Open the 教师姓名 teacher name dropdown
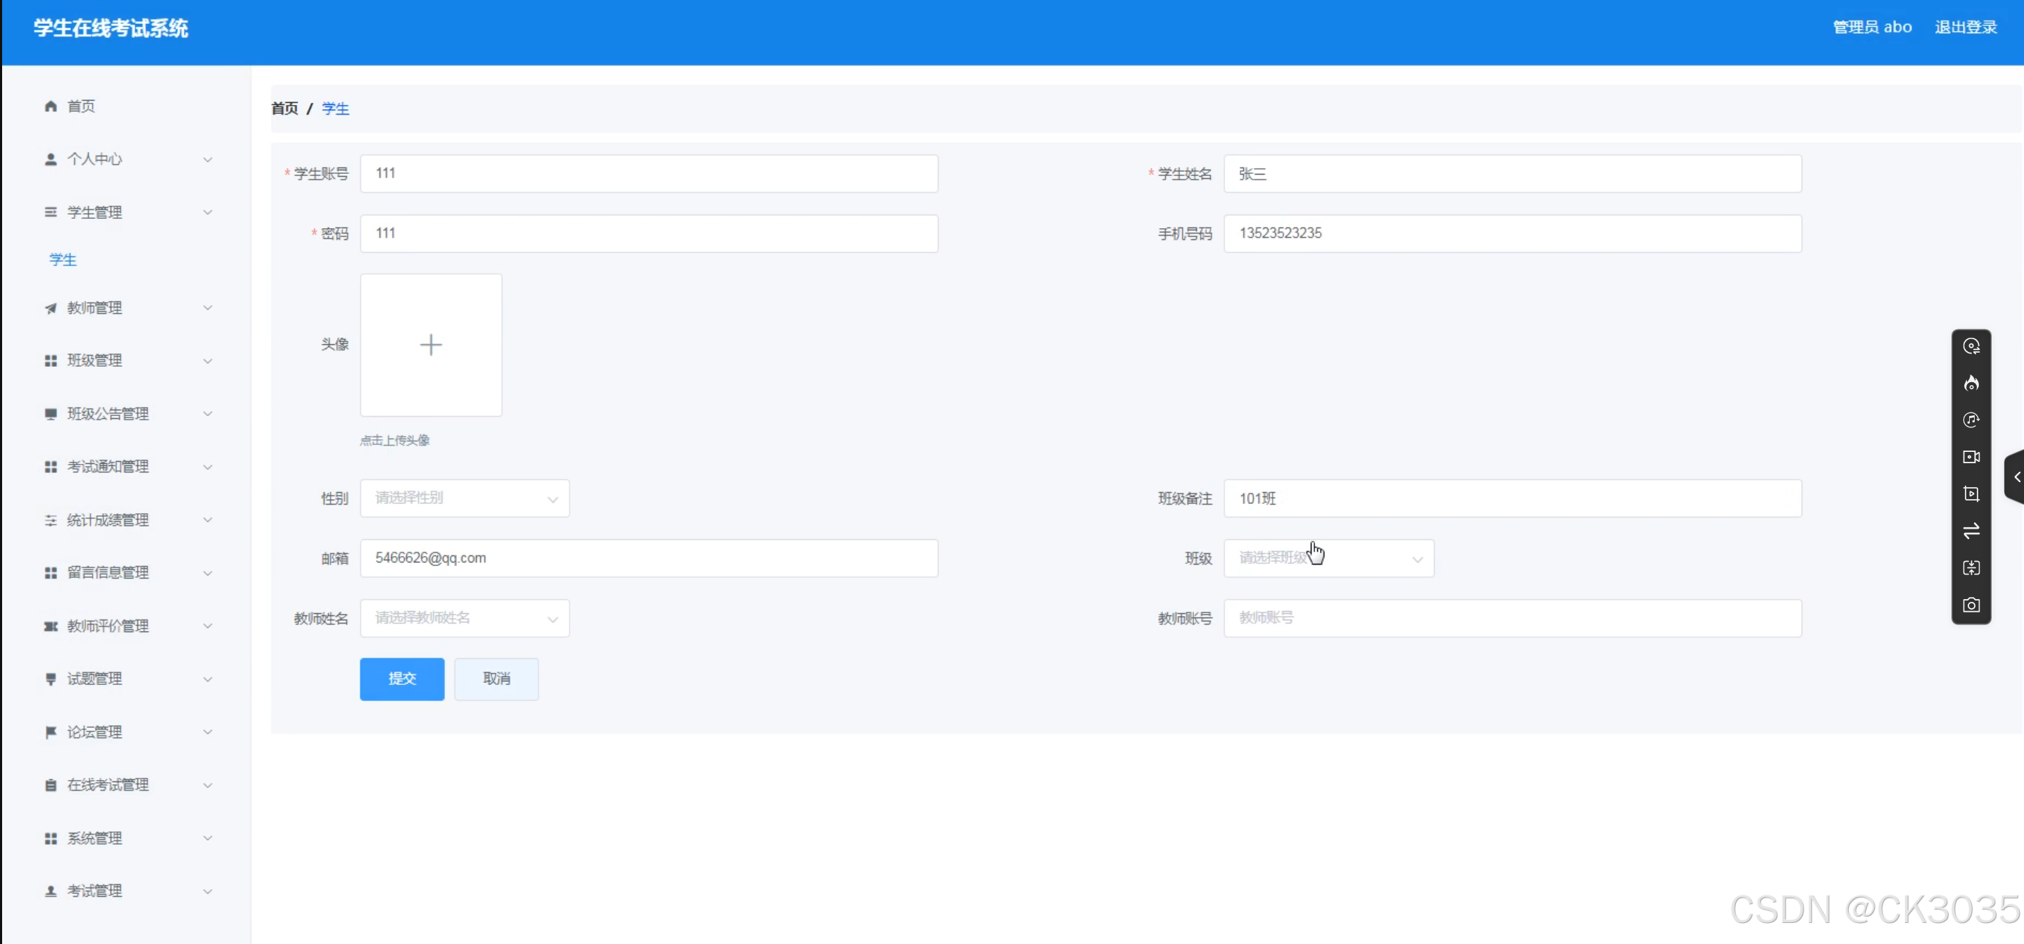The image size is (2024, 944). (465, 618)
